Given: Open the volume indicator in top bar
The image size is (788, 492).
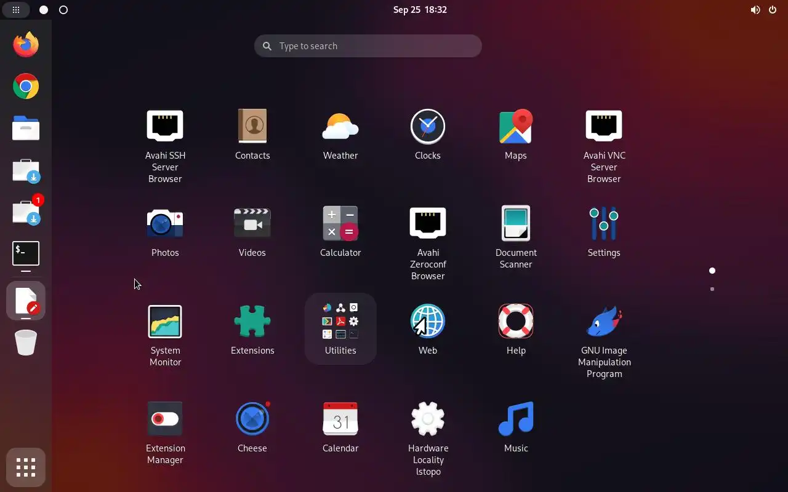Looking at the screenshot, I should pyautogui.click(x=755, y=10).
